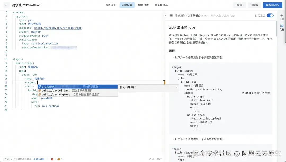Image resolution: width=286 pixels, height=162 pixels.
Task: Run validation with the 校验 button
Action: coord(239,5)
